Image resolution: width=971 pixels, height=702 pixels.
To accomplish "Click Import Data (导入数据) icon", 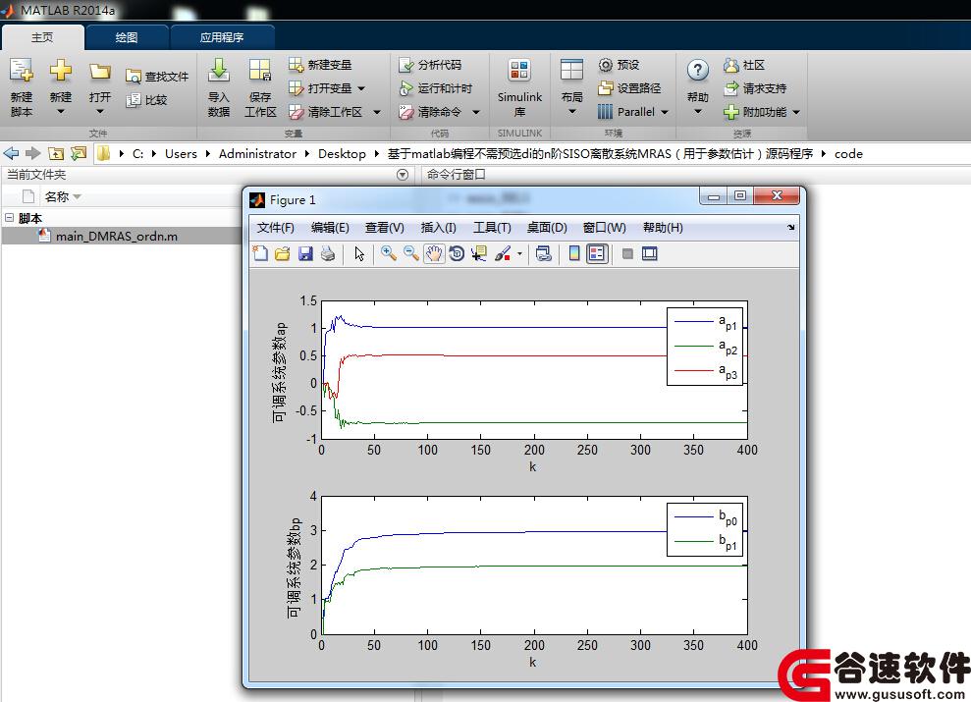I will tap(219, 71).
